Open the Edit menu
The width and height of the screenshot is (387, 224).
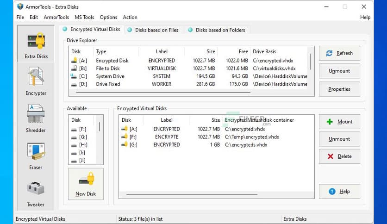[x=34, y=17]
